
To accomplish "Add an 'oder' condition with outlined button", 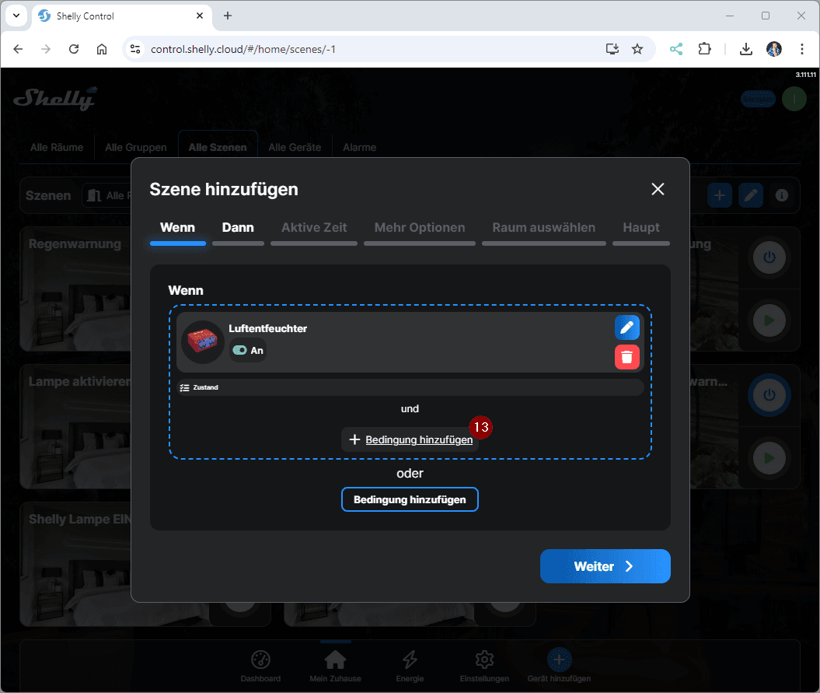I will pos(410,499).
